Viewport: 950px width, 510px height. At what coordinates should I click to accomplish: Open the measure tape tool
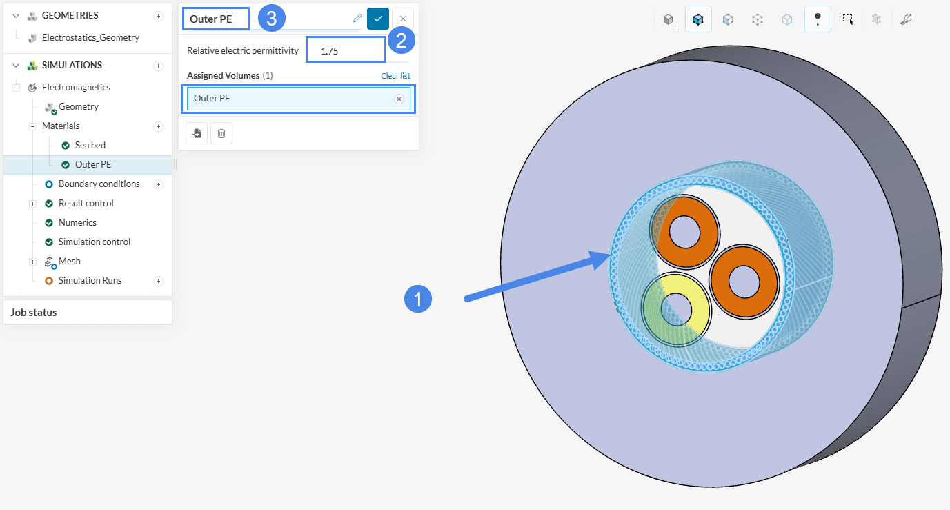(x=907, y=20)
